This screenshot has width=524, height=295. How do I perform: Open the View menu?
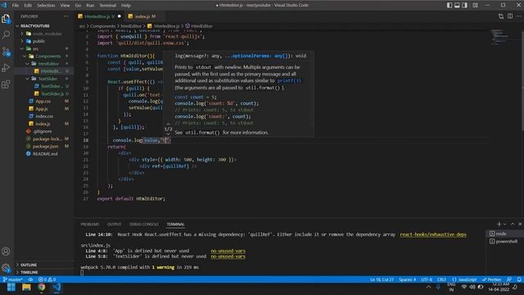pos(65,5)
